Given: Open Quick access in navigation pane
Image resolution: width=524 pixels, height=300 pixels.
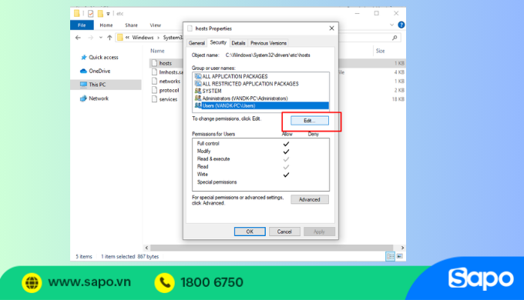Looking at the screenshot, I should coord(103,58).
